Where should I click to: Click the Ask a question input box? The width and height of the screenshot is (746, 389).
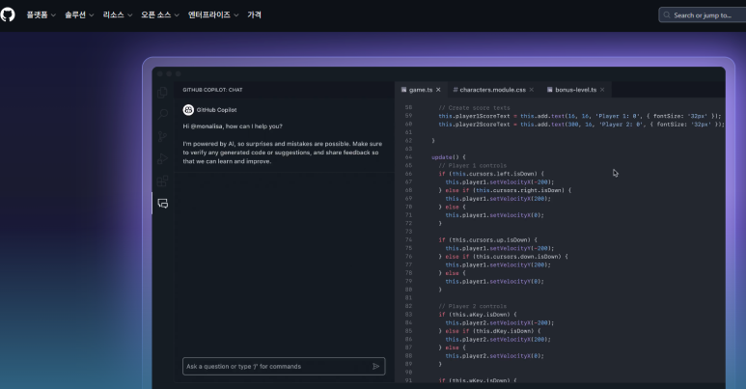(284, 366)
